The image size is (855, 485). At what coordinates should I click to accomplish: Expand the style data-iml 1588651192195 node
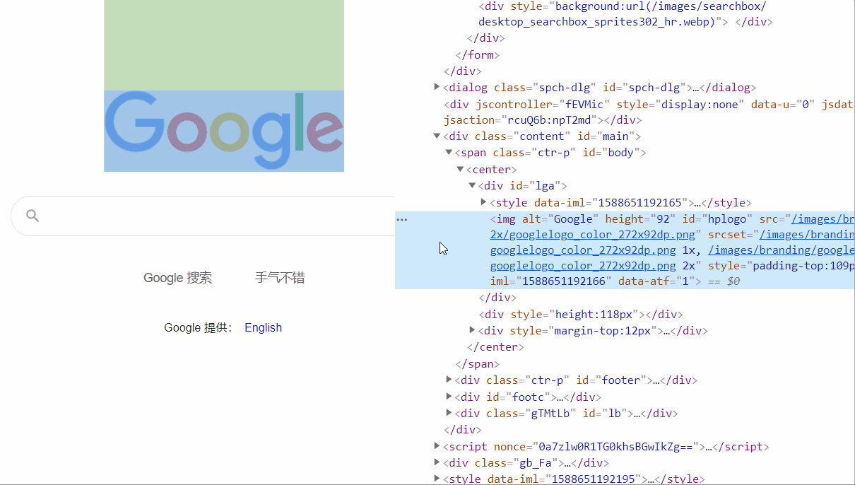pyautogui.click(x=437, y=479)
